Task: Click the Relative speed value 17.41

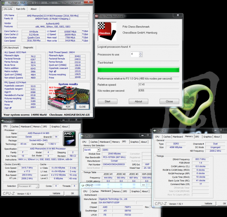Action: [159, 85]
